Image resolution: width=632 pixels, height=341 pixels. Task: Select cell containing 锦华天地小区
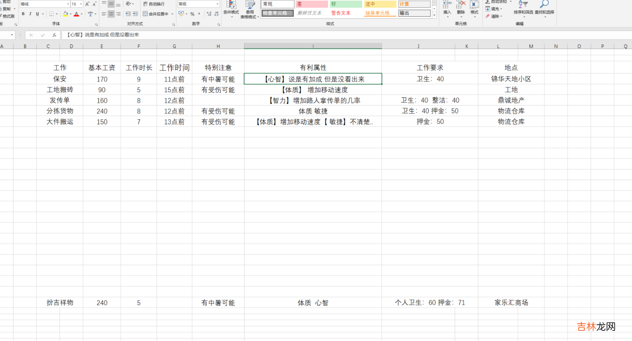[511, 79]
